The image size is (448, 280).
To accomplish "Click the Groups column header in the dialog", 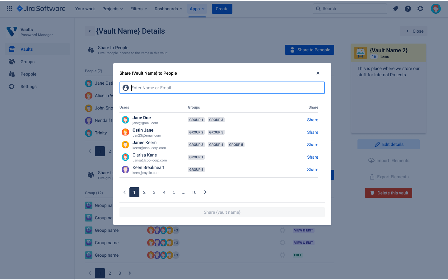I will click(x=194, y=107).
